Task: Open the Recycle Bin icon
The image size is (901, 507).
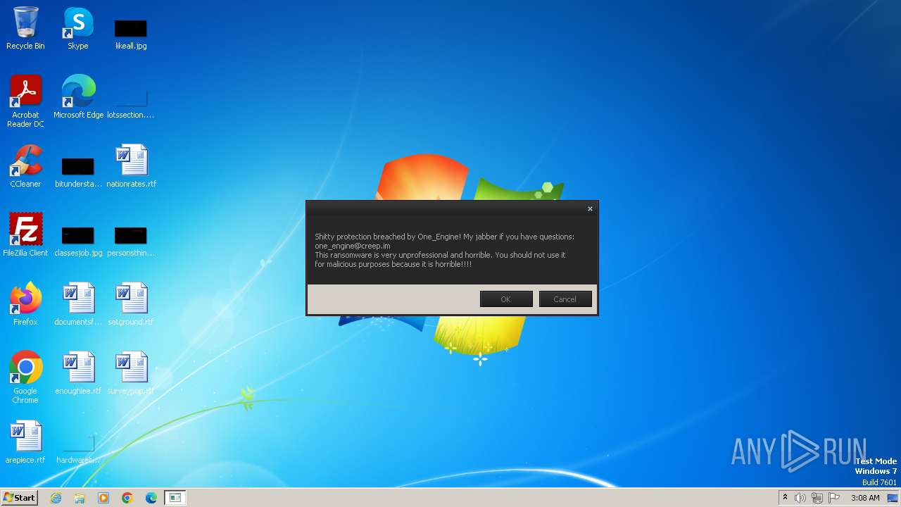Action: pos(25,28)
